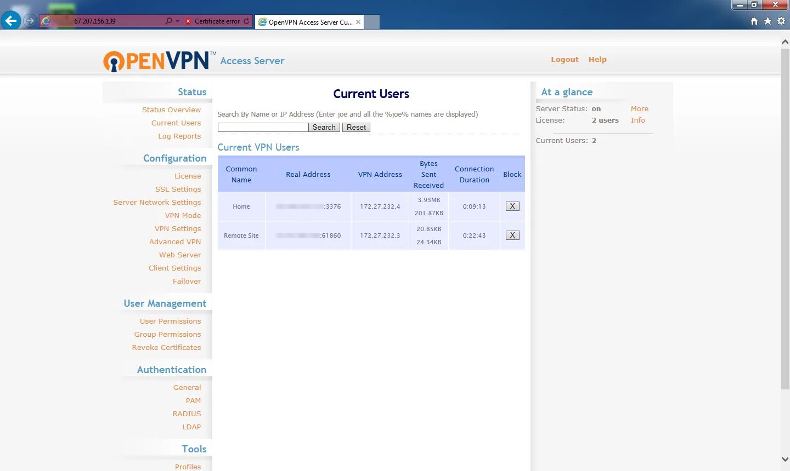The width and height of the screenshot is (790, 471).
Task: Select the OpenVPN Access Server browser tab
Action: [x=309, y=22]
